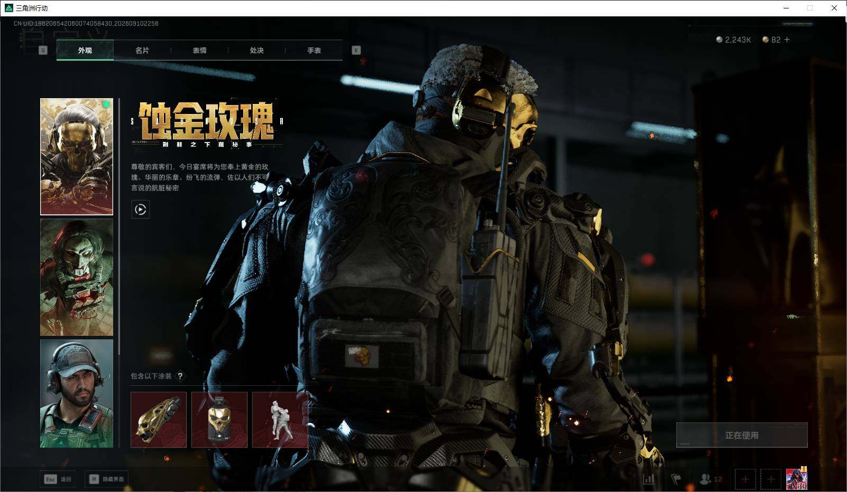The image size is (847, 492).
Task: Open the 手表 tab
Action: pos(314,50)
